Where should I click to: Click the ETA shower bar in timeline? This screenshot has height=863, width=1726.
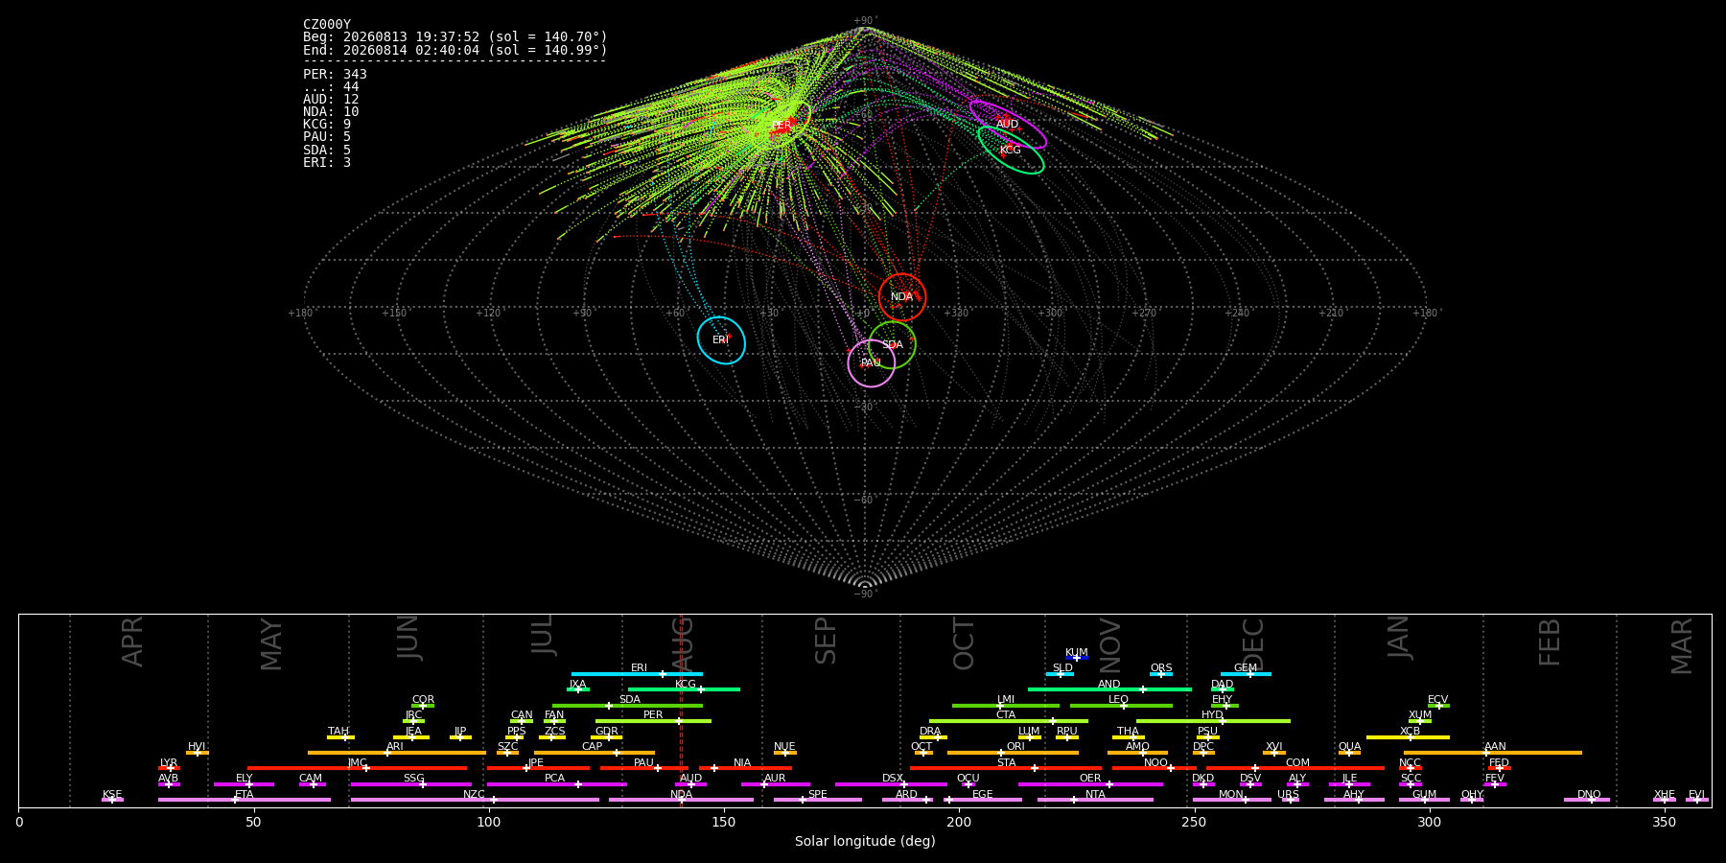pos(245,800)
